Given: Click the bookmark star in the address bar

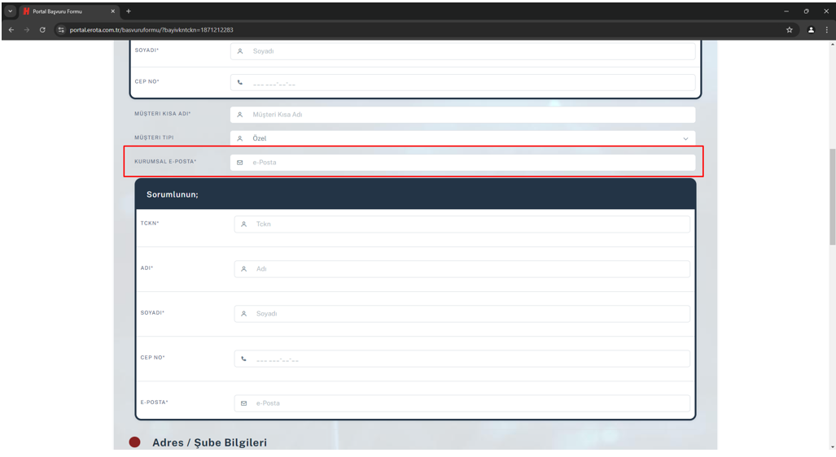Looking at the screenshot, I should 789,29.
